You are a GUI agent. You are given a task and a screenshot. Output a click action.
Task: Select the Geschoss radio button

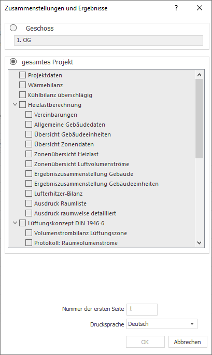[x=13, y=28]
